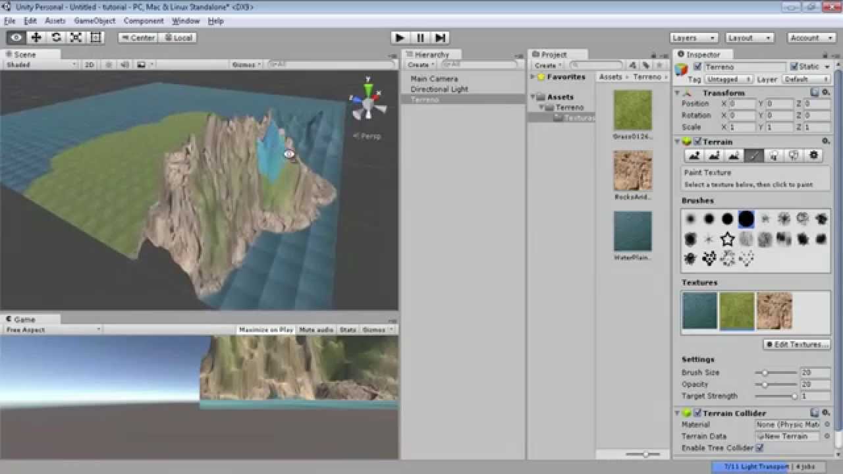Screen dimensions: 843x474
Task: Select the Move transform tool
Action: point(36,38)
